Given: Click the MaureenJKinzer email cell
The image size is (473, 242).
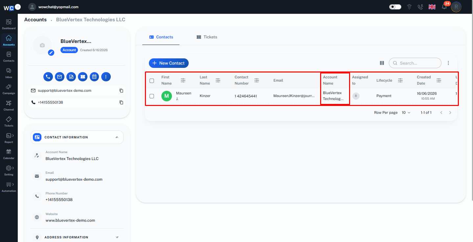Looking at the screenshot, I should pyautogui.click(x=294, y=96).
